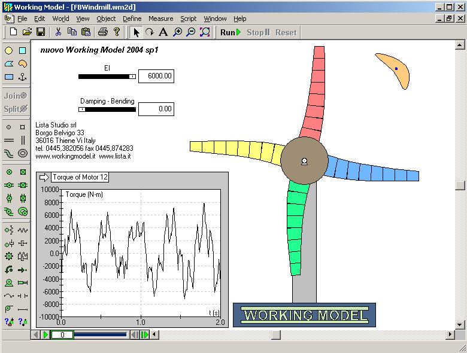Select the Separator tool

[x=23, y=296]
